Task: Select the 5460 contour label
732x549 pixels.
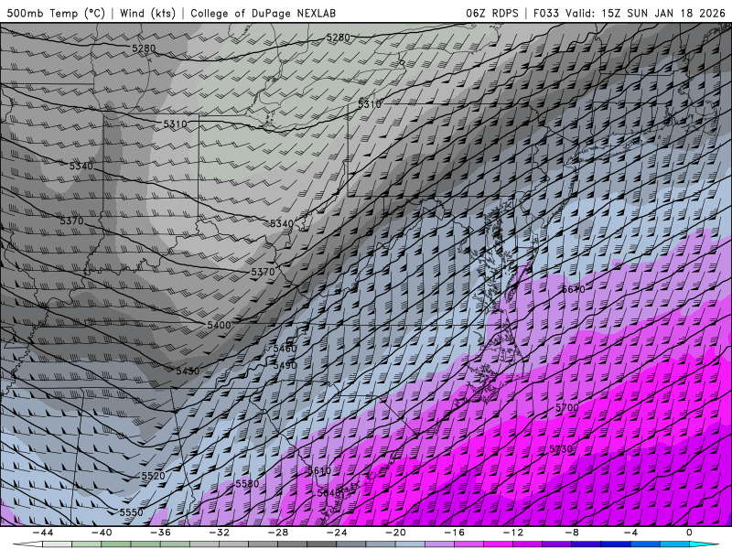Action: point(285,349)
